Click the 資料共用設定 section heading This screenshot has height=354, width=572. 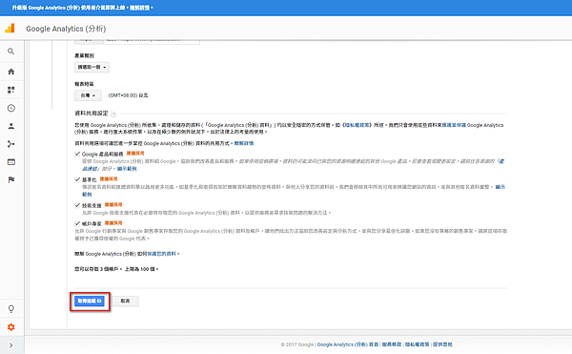[92, 114]
